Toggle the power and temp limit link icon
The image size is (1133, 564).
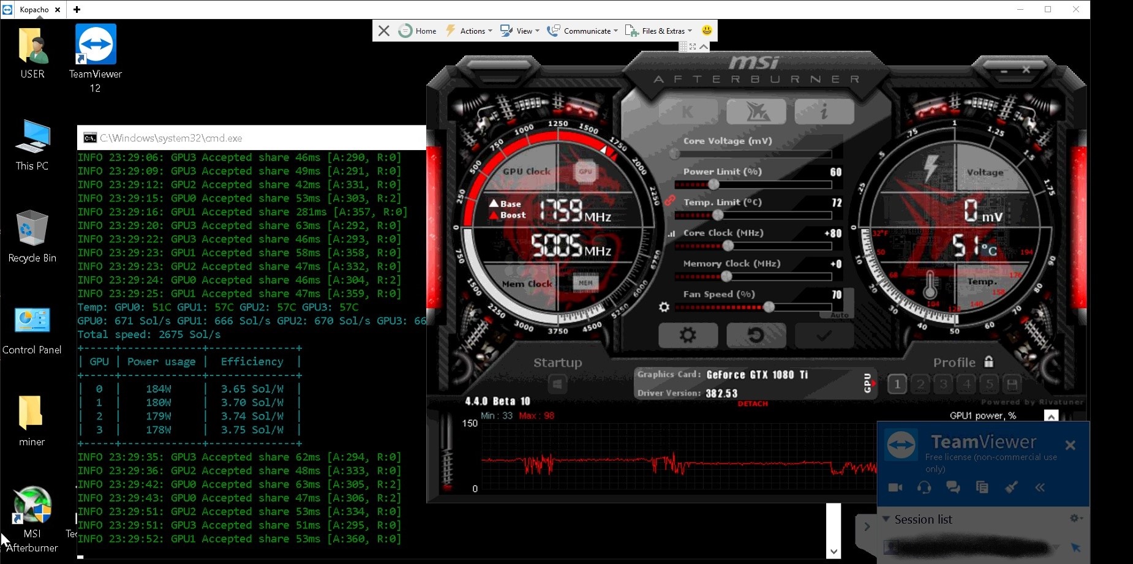[x=670, y=200]
